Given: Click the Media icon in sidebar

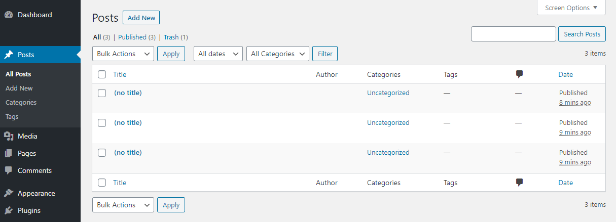Looking at the screenshot, I should click(x=9, y=136).
